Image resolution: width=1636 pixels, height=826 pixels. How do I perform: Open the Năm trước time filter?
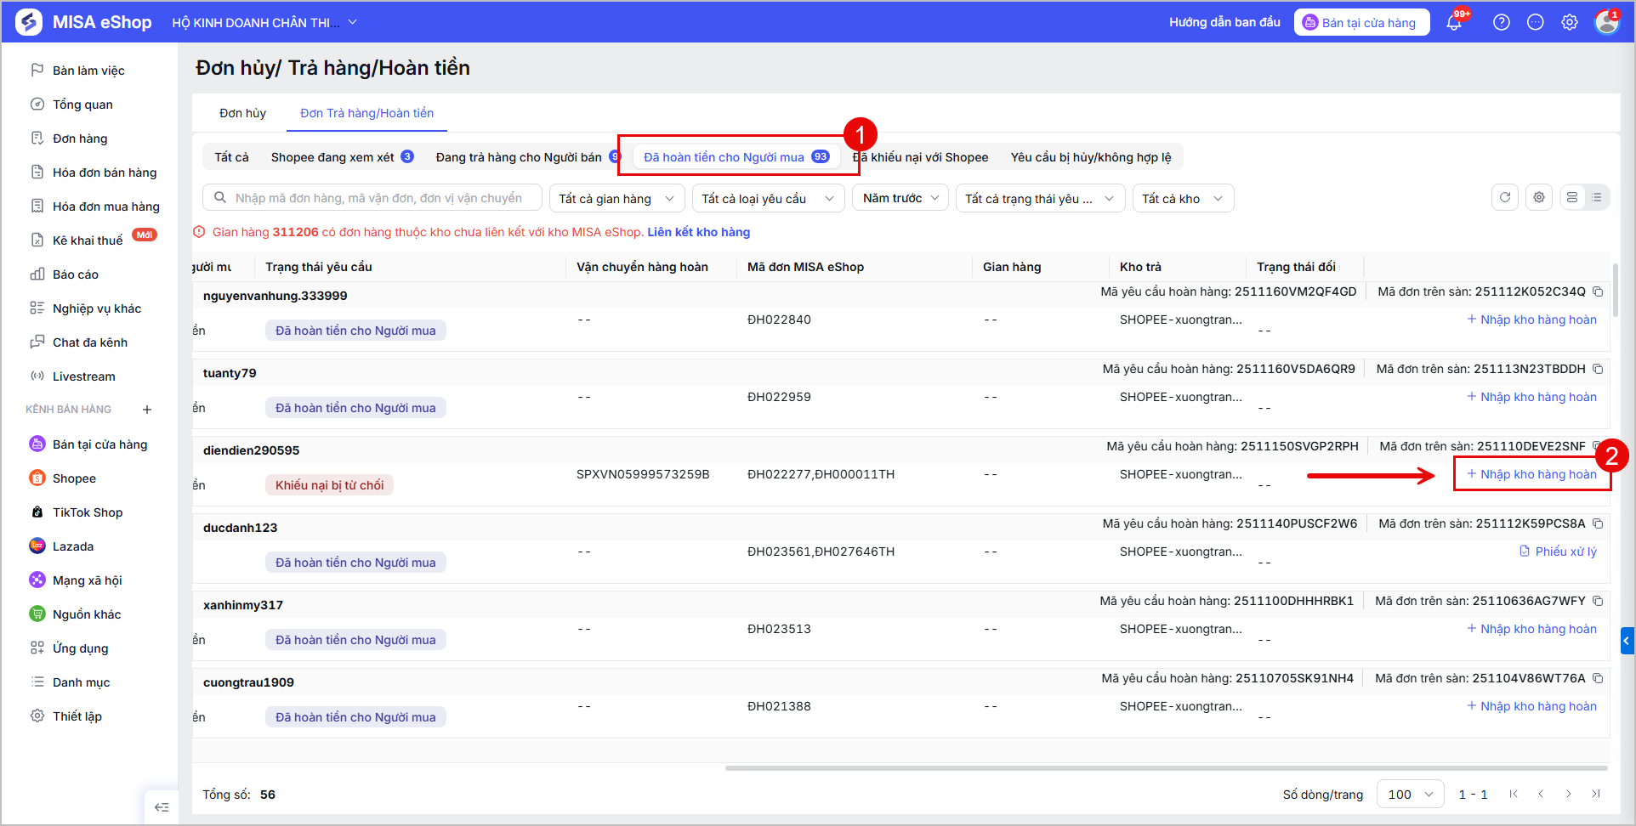point(900,198)
